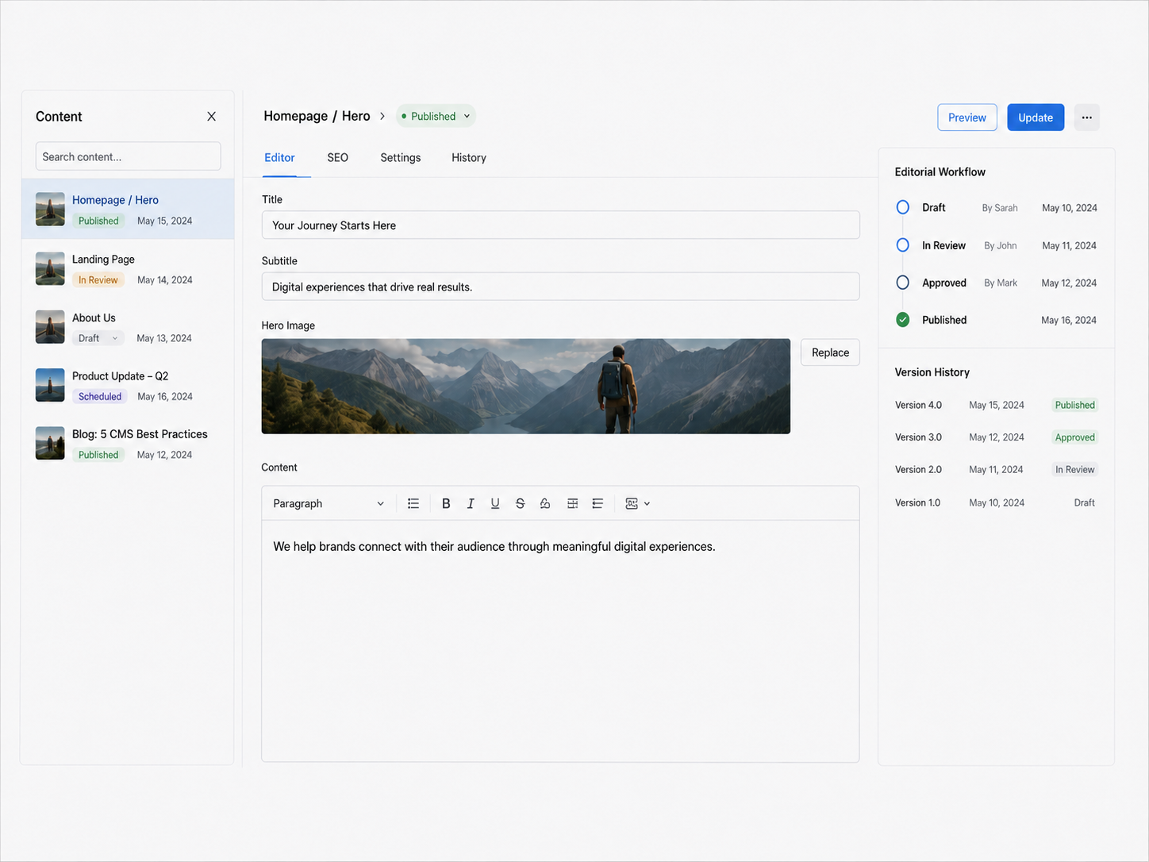Select Blog: 5 CMS Best Practices item
The image size is (1149, 862).
click(128, 444)
